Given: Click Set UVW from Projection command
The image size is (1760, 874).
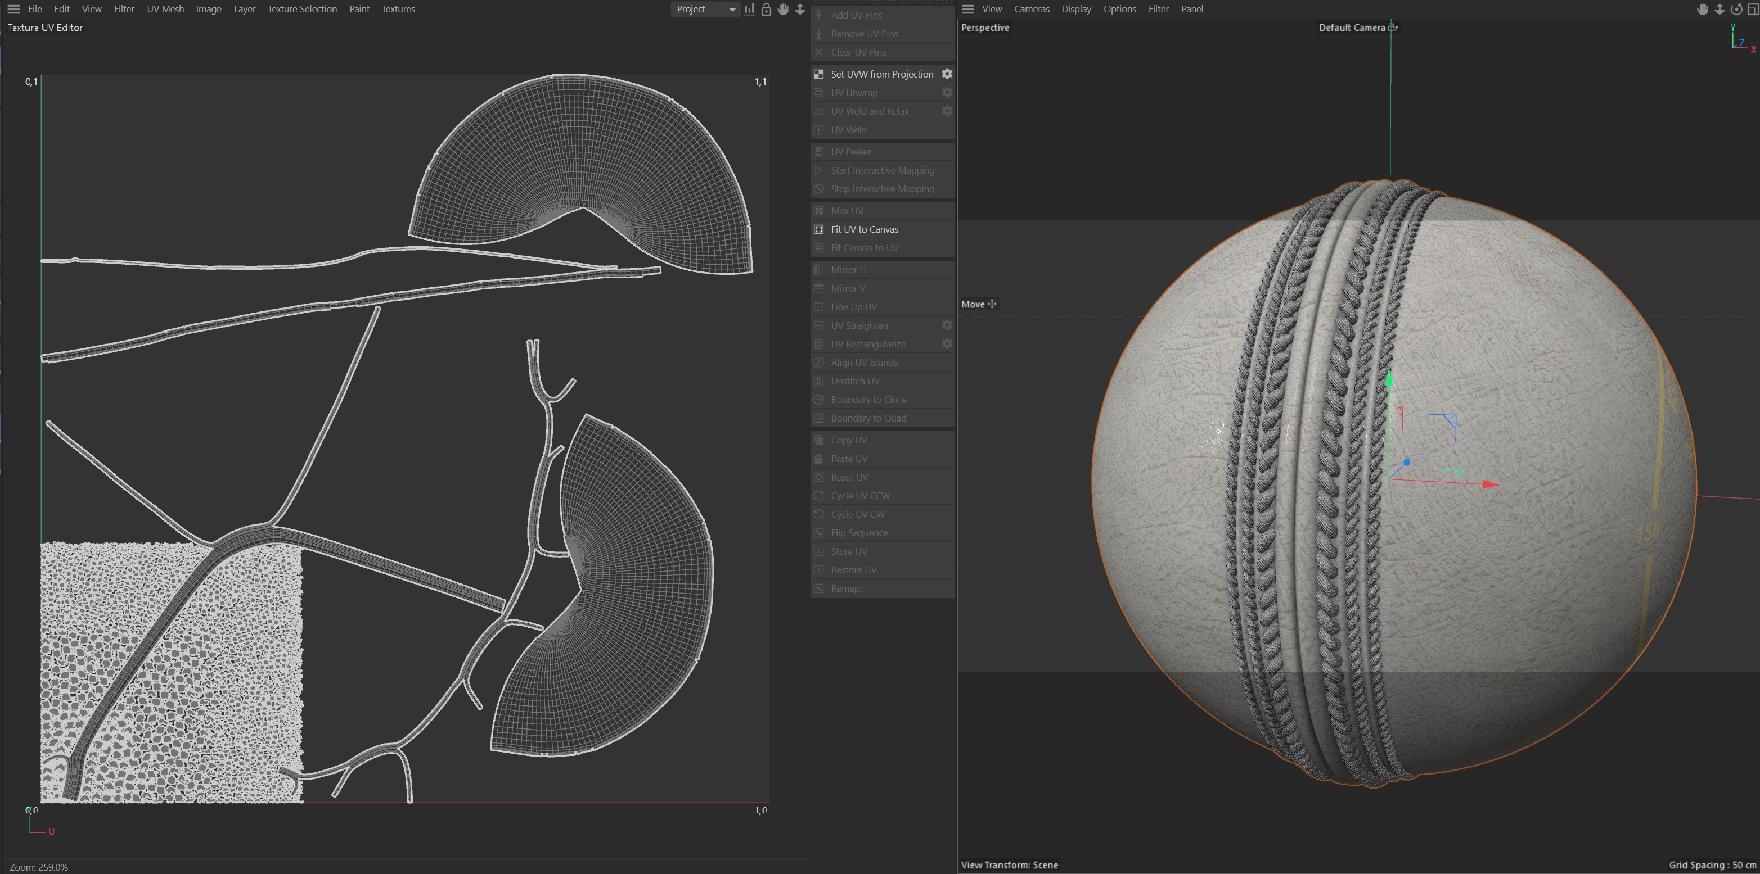Looking at the screenshot, I should [x=881, y=74].
